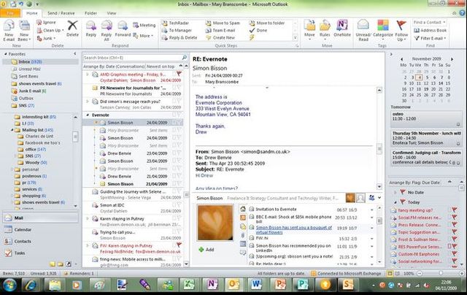
Task: Click the Mail navigation button
Action: 41,218
